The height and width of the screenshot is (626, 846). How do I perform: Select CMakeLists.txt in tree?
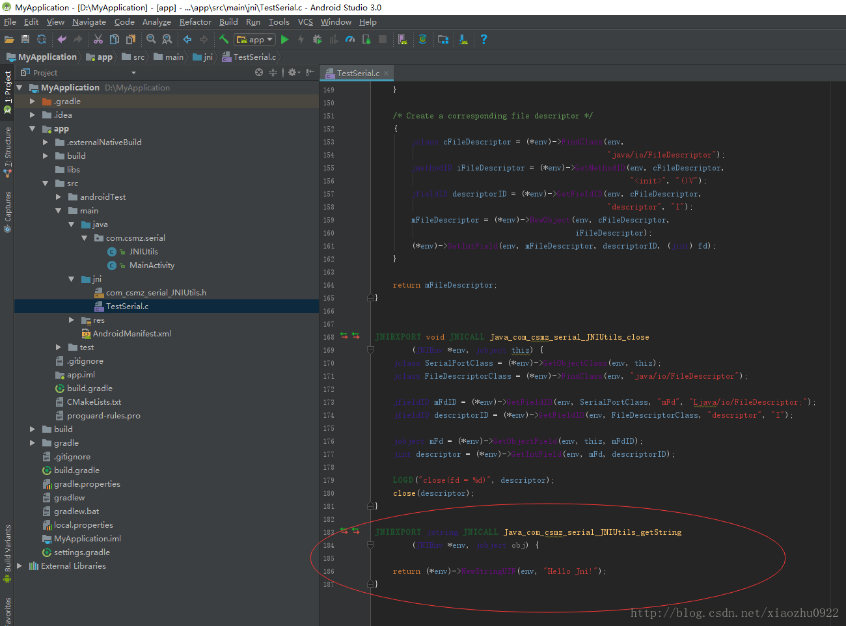point(94,402)
